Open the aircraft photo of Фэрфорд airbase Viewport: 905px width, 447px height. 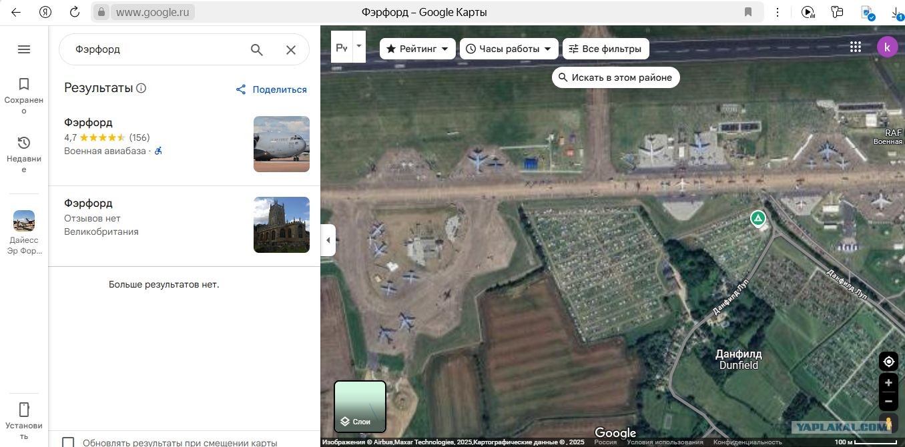point(282,144)
